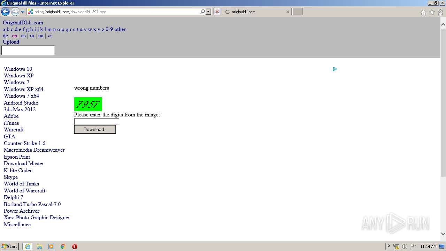This screenshot has width=446, height=251.
Task: Switch site language to es
Action: tap(23, 36)
